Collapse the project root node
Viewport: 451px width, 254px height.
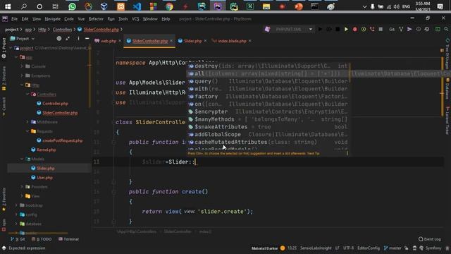11,48
